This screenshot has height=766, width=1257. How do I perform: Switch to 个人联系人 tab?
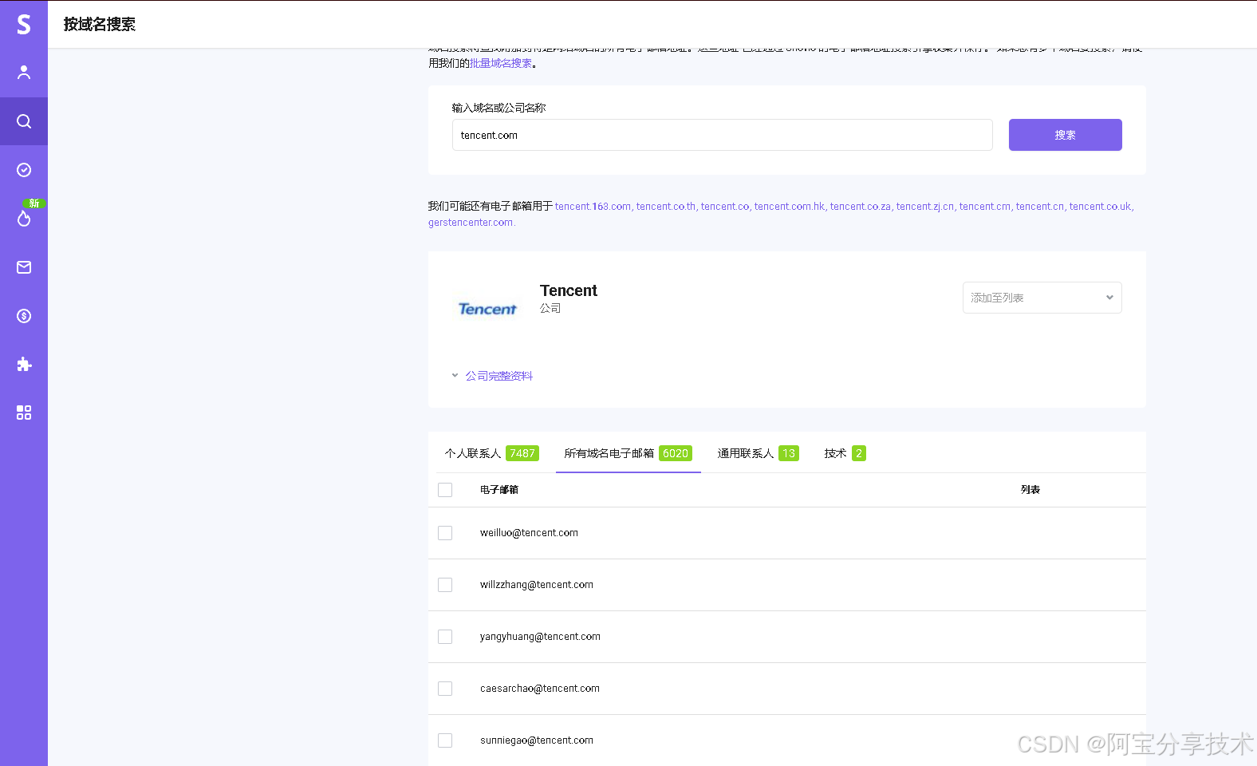point(491,453)
